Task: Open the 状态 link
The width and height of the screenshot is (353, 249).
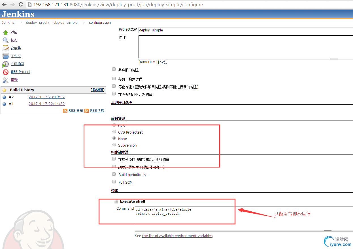Action: point(14,40)
